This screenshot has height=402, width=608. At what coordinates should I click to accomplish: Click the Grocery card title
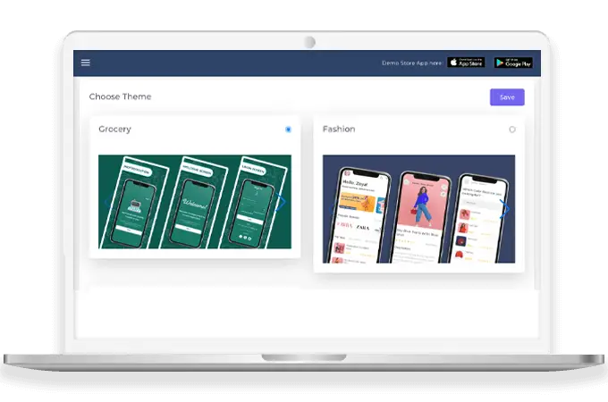click(114, 130)
